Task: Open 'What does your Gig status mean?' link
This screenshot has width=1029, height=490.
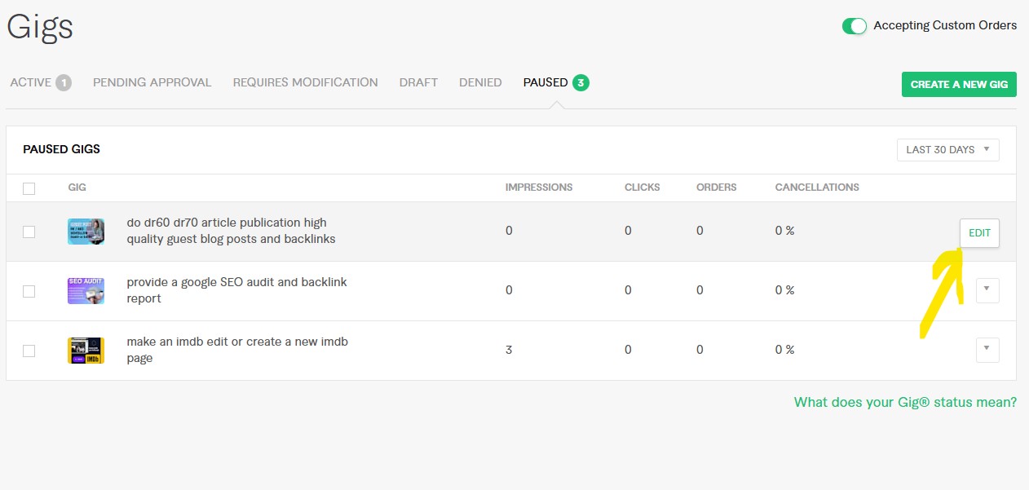Action: [905, 402]
